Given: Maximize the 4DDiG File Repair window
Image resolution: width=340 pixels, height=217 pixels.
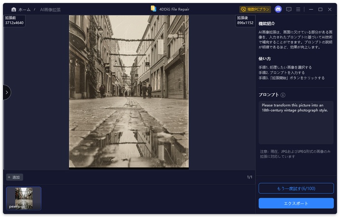Looking at the screenshot, I should 320,9.
